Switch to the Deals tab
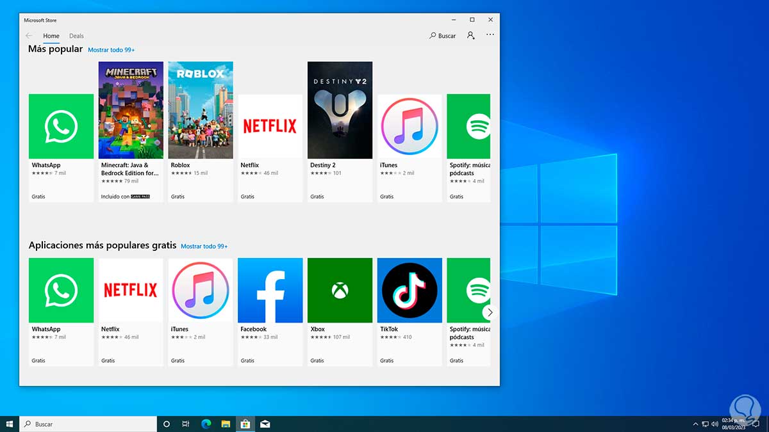This screenshot has width=769, height=432. coord(76,36)
